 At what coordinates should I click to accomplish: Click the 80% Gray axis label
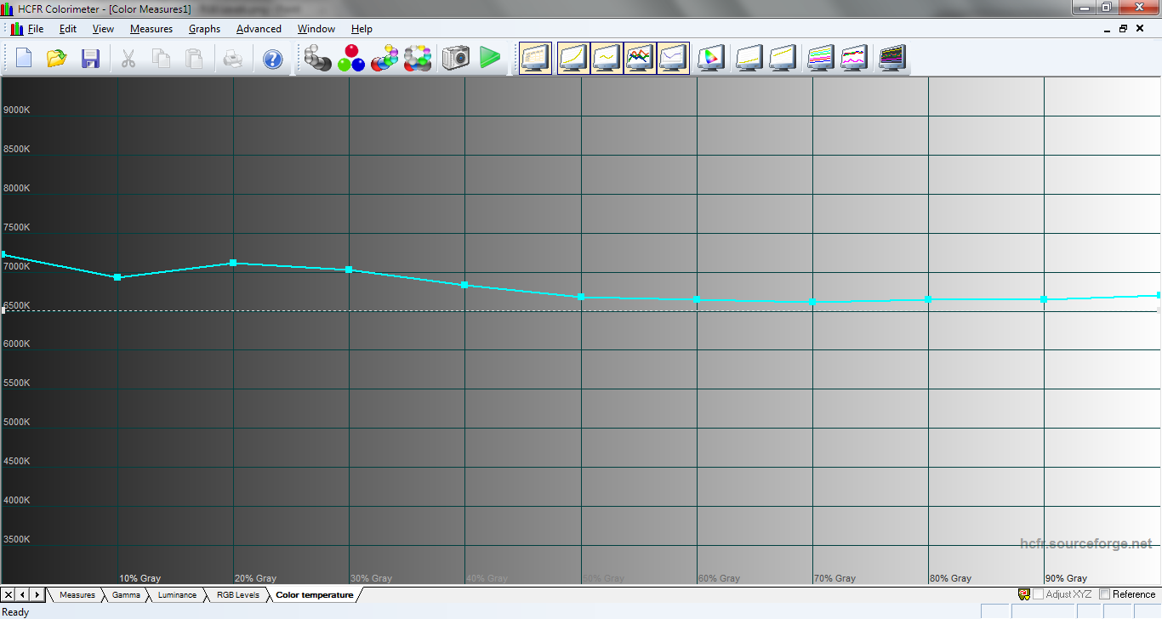coord(950,578)
